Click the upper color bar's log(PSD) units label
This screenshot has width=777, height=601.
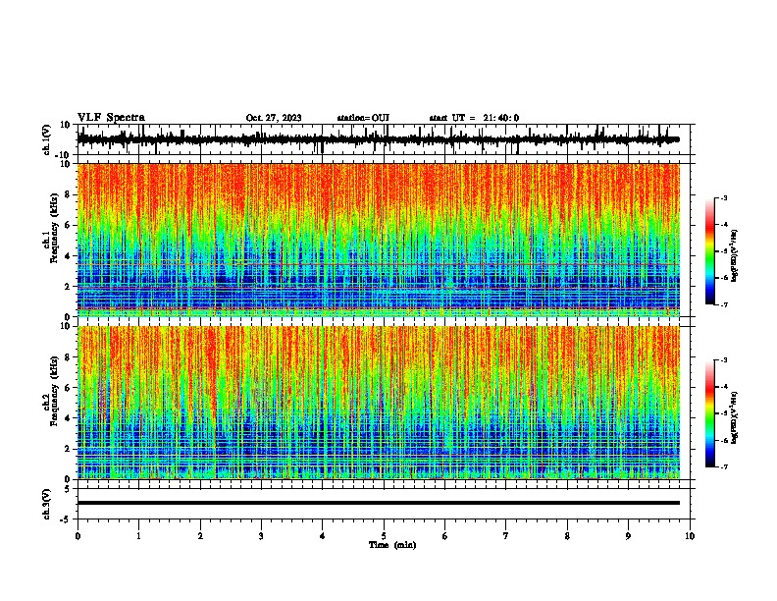point(735,256)
